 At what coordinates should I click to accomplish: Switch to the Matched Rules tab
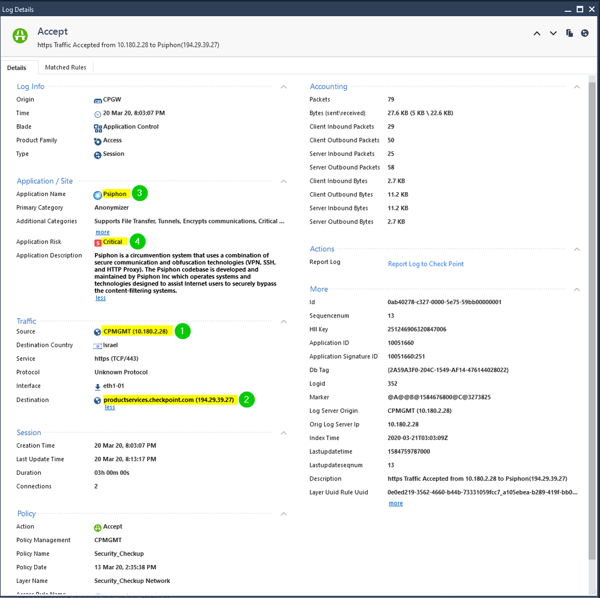(x=65, y=67)
